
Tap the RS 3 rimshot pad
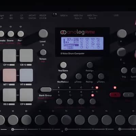[10, 95]
